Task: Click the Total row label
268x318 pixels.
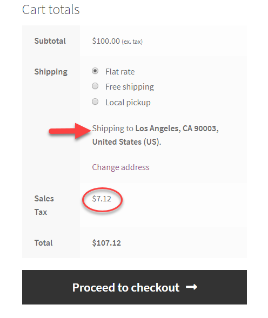Action: click(43, 243)
